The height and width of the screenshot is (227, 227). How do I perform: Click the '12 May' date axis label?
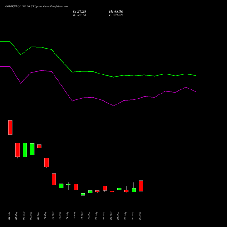53,216
